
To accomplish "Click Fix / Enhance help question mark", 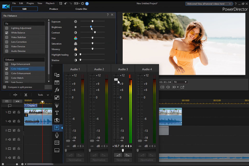I will coord(108,15).
